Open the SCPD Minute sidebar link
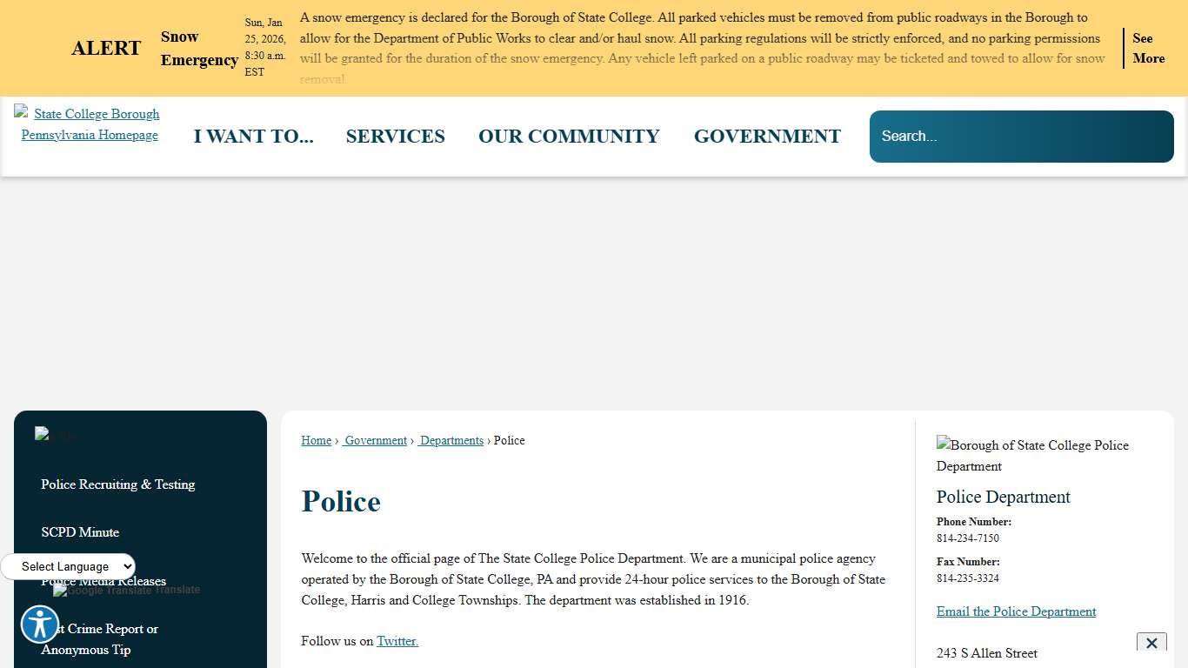1188x668 pixels. point(80,531)
